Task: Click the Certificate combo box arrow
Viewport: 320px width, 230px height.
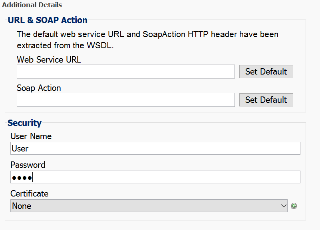Action: pyautogui.click(x=284, y=206)
